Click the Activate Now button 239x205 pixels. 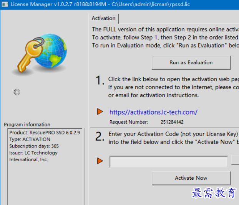tap(191, 178)
